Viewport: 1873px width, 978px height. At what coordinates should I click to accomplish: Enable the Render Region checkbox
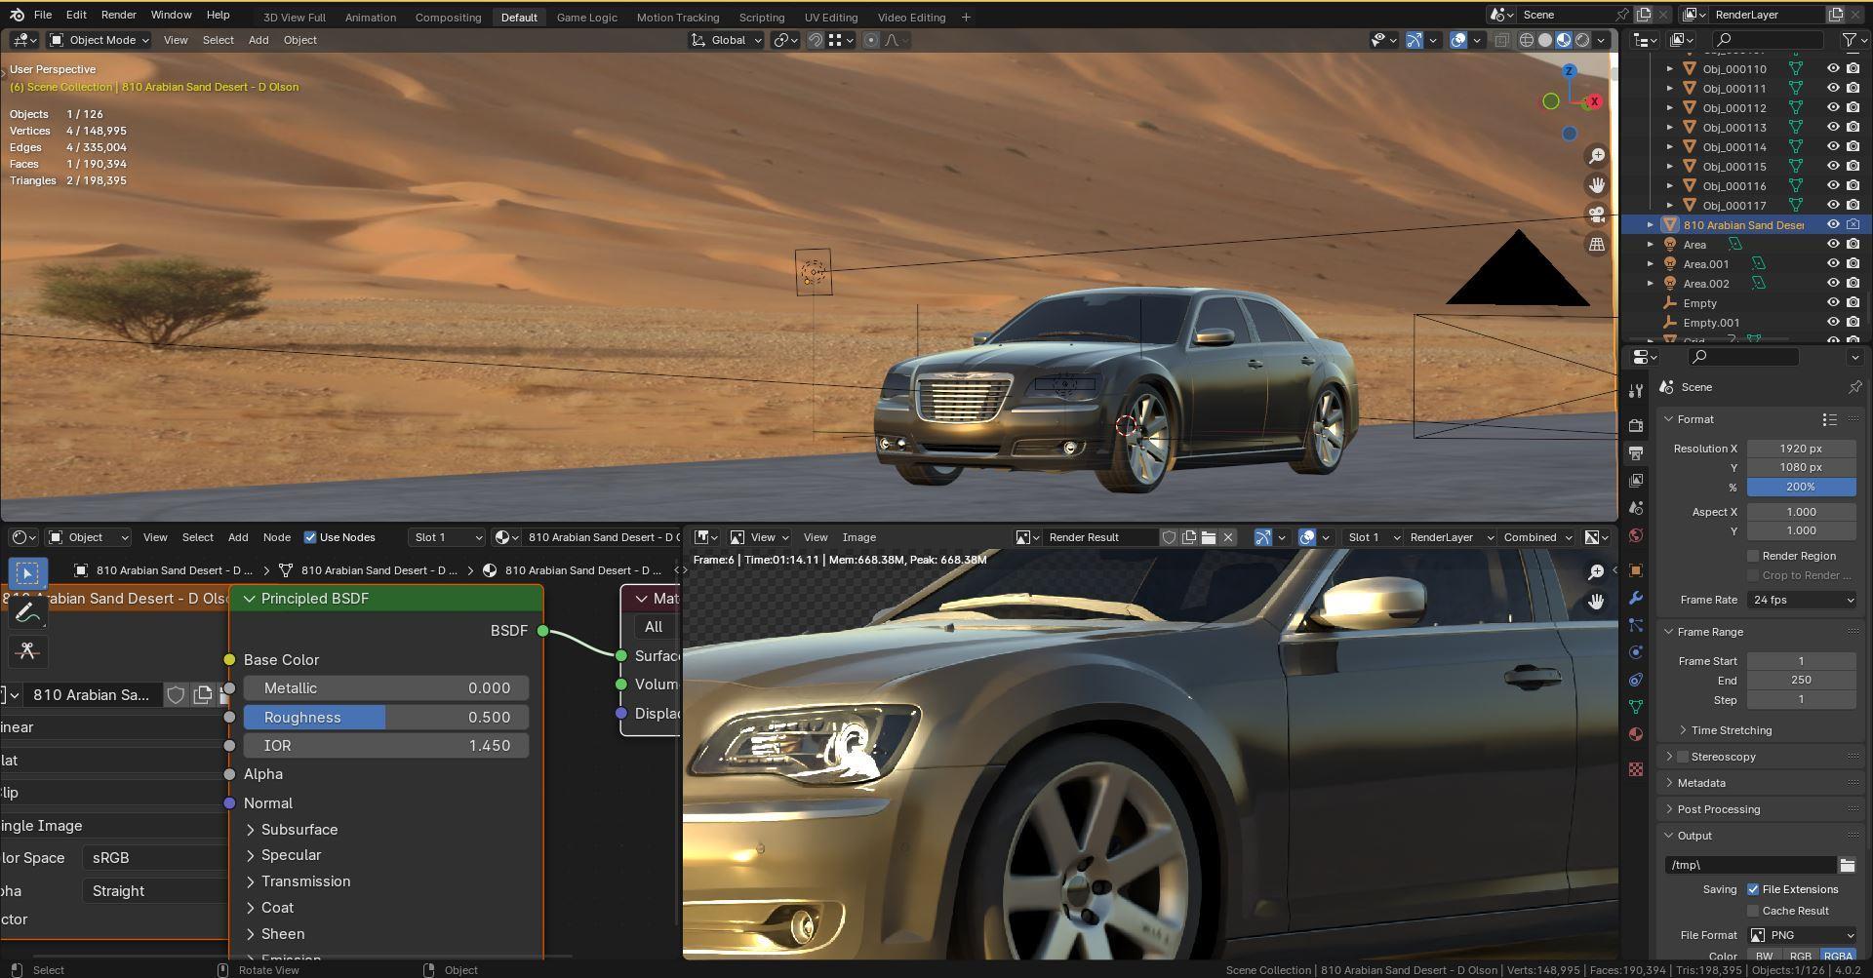pos(1753,556)
